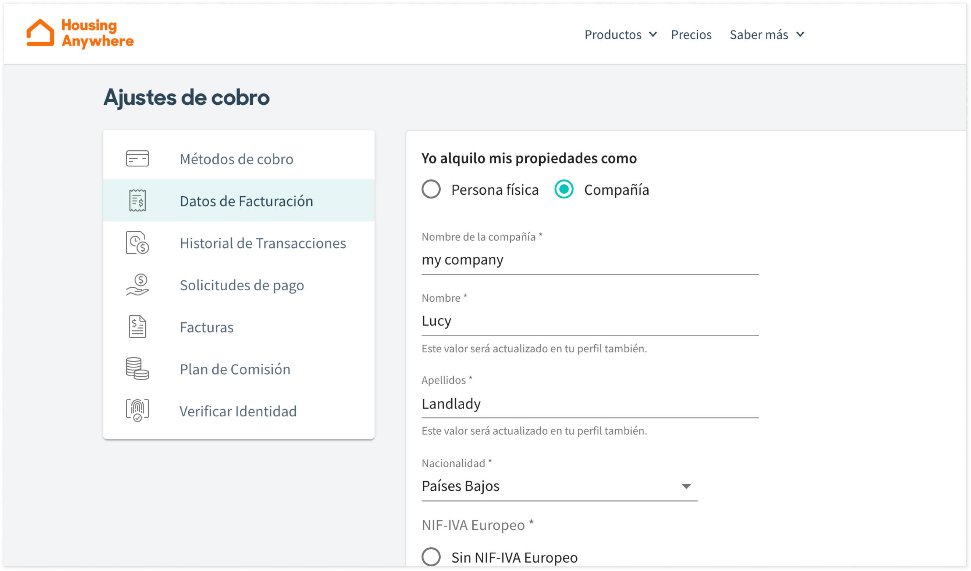The image size is (971, 571).
Task: Click the Apellidos field containing Landlady
Action: (x=590, y=404)
